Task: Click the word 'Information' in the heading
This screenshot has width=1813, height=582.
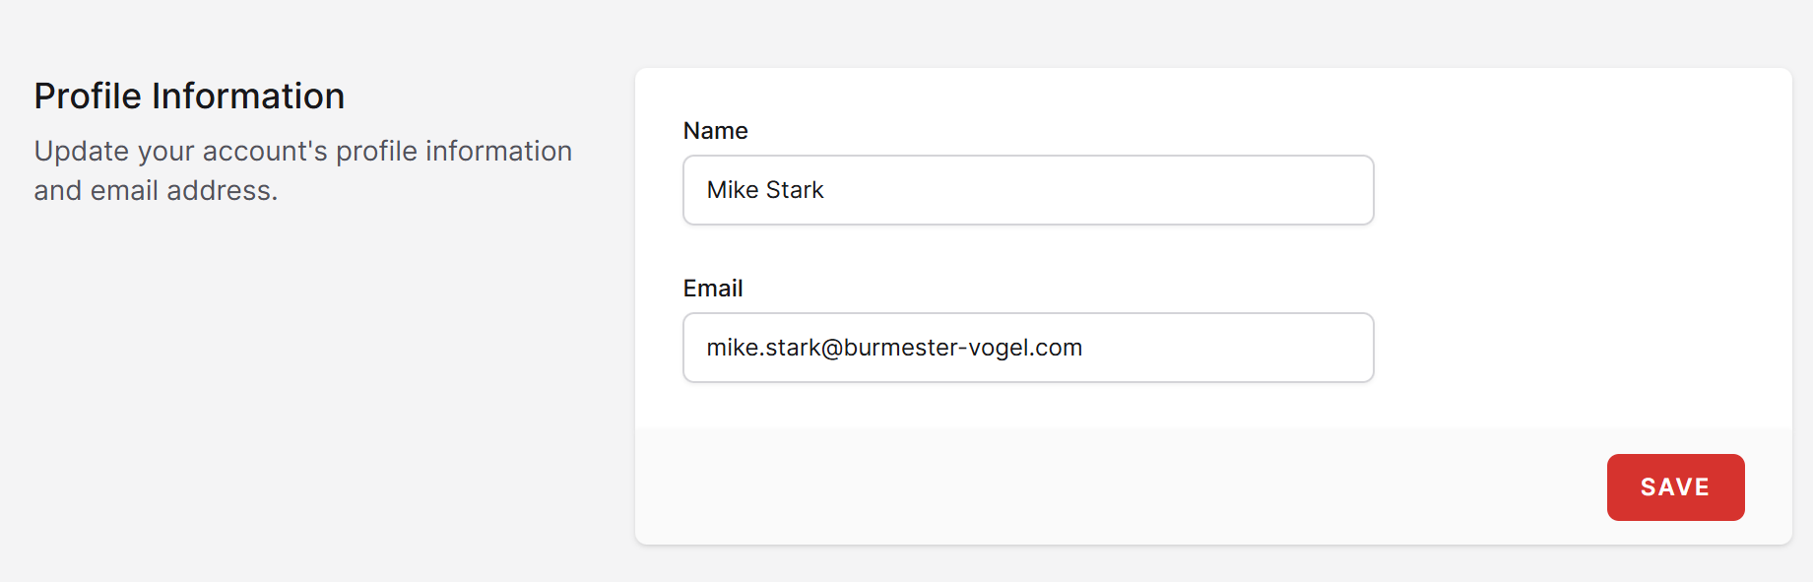Action: 247,97
